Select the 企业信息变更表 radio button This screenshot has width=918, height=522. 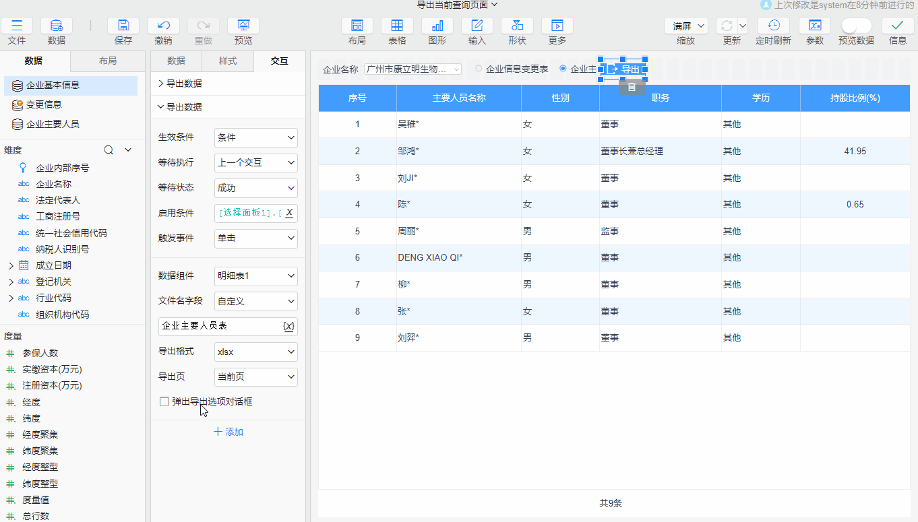[479, 68]
